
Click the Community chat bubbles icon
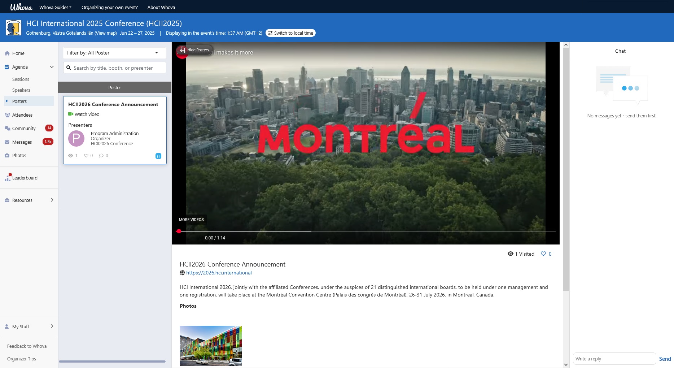pos(7,128)
